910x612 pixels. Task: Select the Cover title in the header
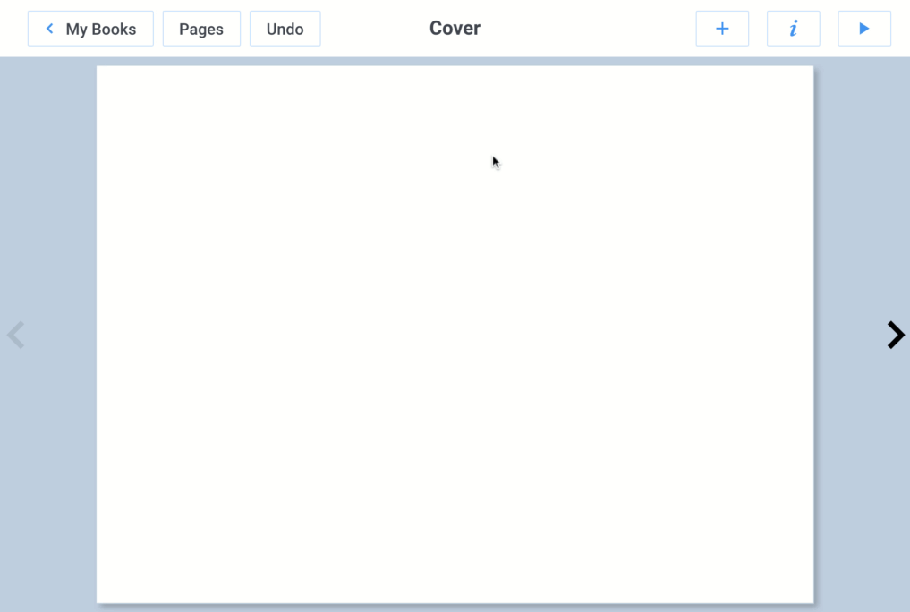[x=455, y=28]
